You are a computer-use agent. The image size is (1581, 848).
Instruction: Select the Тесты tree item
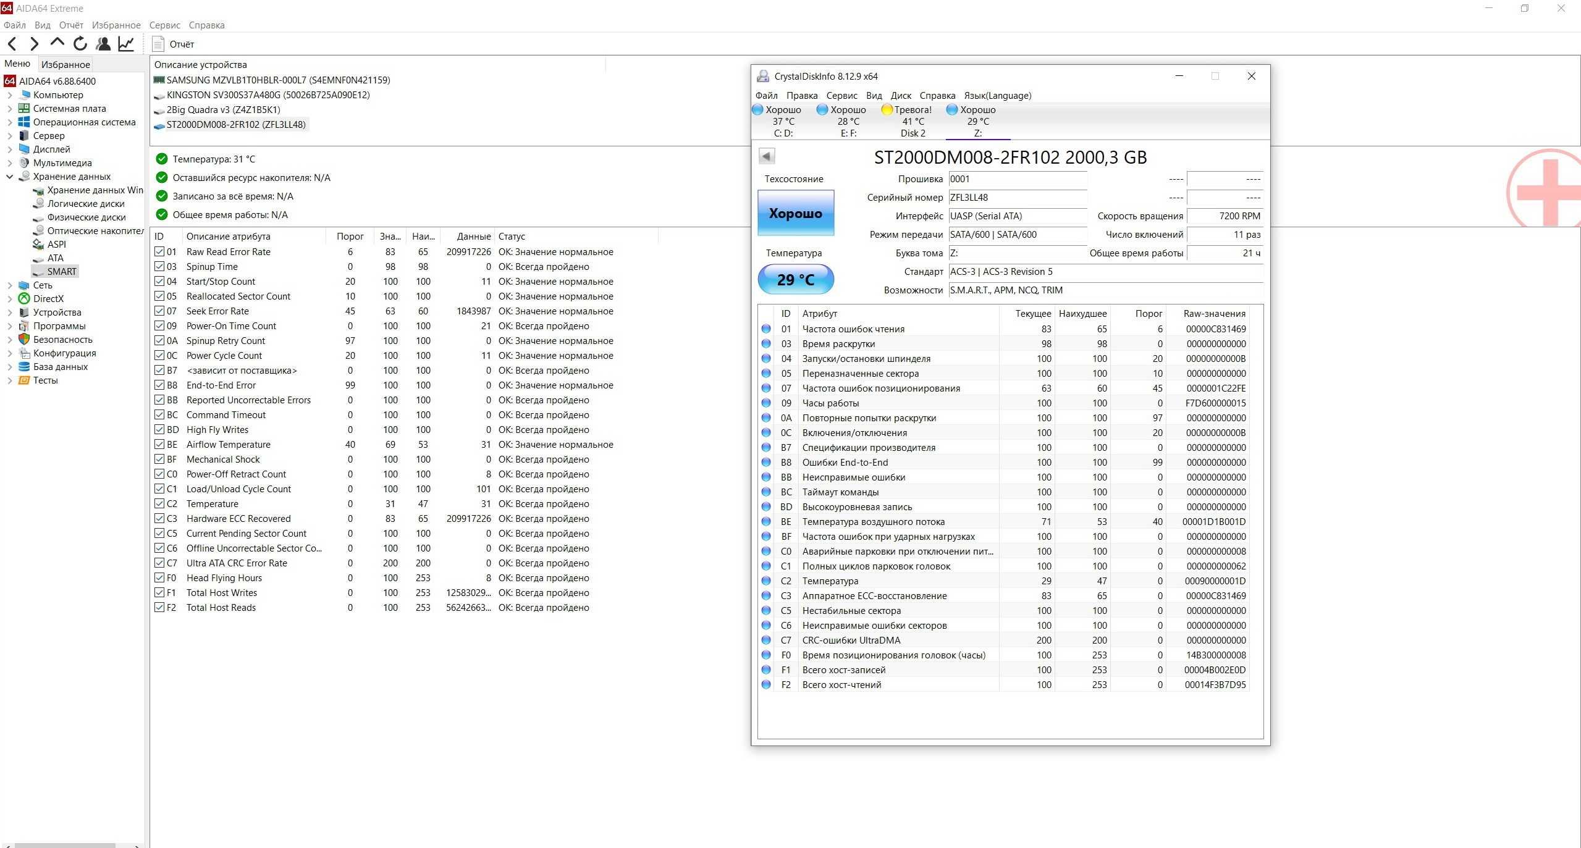click(x=45, y=380)
